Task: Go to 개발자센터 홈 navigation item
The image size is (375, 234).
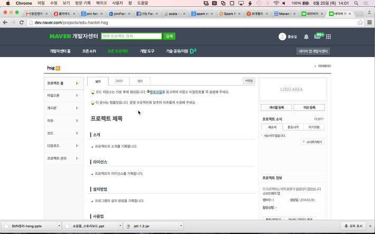Action: click(x=60, y=51)
